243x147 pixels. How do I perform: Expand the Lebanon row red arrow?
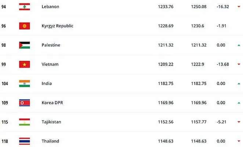pos(239,7)
